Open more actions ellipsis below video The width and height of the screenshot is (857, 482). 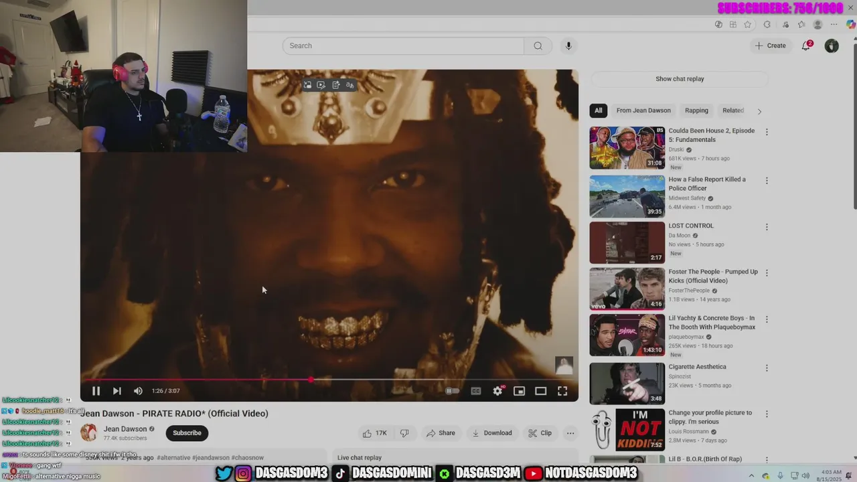(570, 433)
